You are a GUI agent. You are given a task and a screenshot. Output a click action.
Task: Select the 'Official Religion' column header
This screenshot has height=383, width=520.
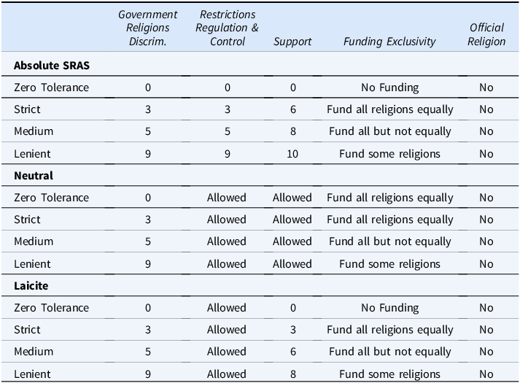tap(486, 35)
